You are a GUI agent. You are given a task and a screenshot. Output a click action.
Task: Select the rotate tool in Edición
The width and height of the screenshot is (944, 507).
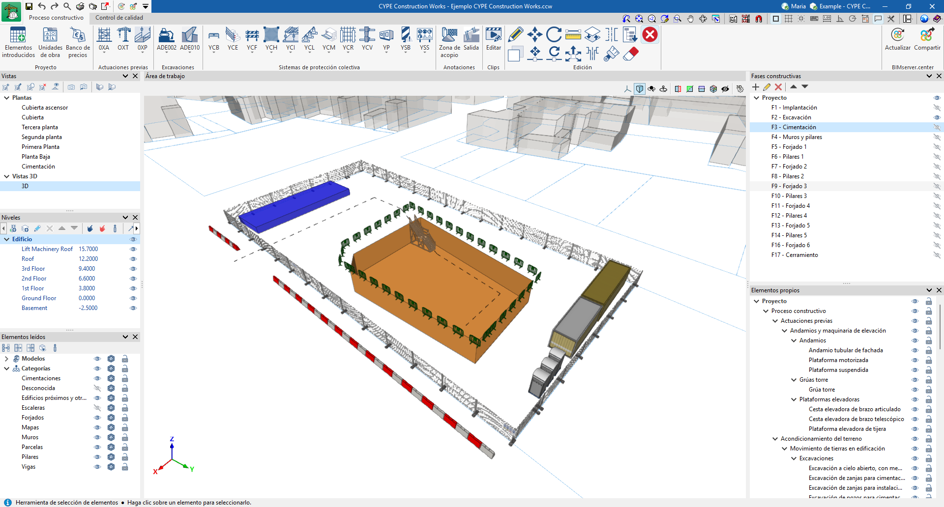pos(554,34)
